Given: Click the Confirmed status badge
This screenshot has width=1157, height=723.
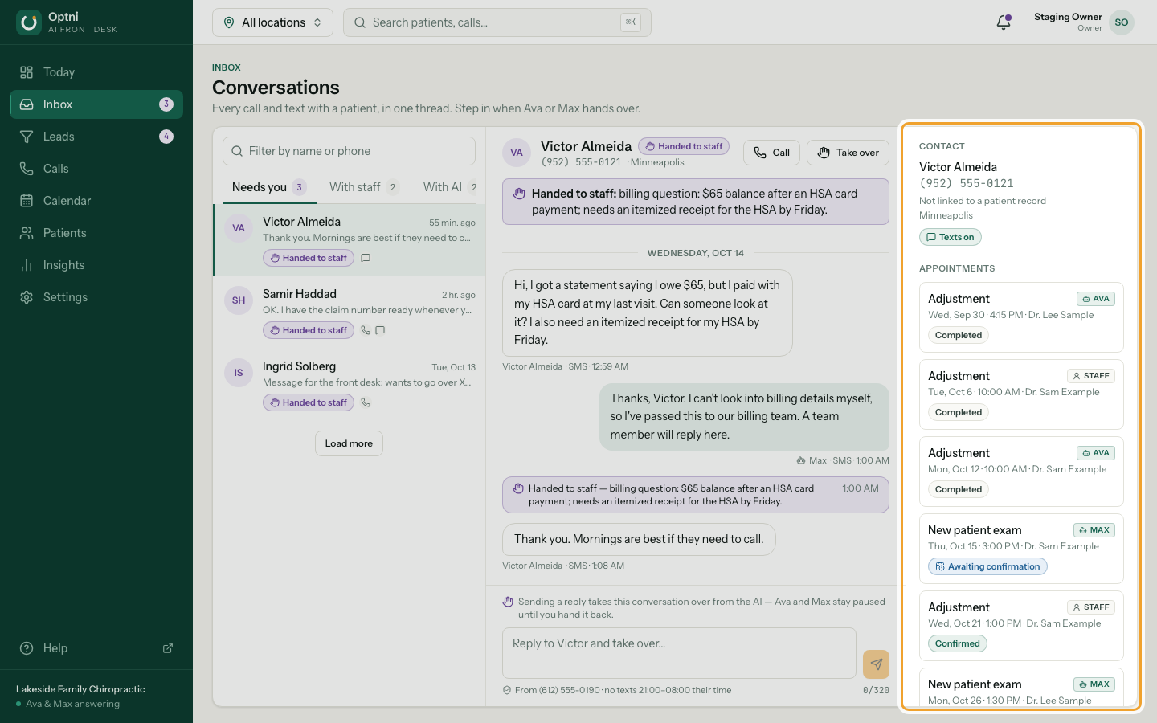Looking at the screenshot, I should (x=958, y=643).
